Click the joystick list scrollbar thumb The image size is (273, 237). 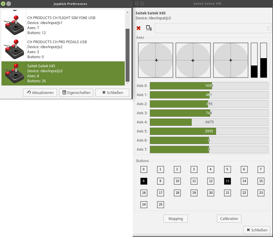(x=127, y=55)
